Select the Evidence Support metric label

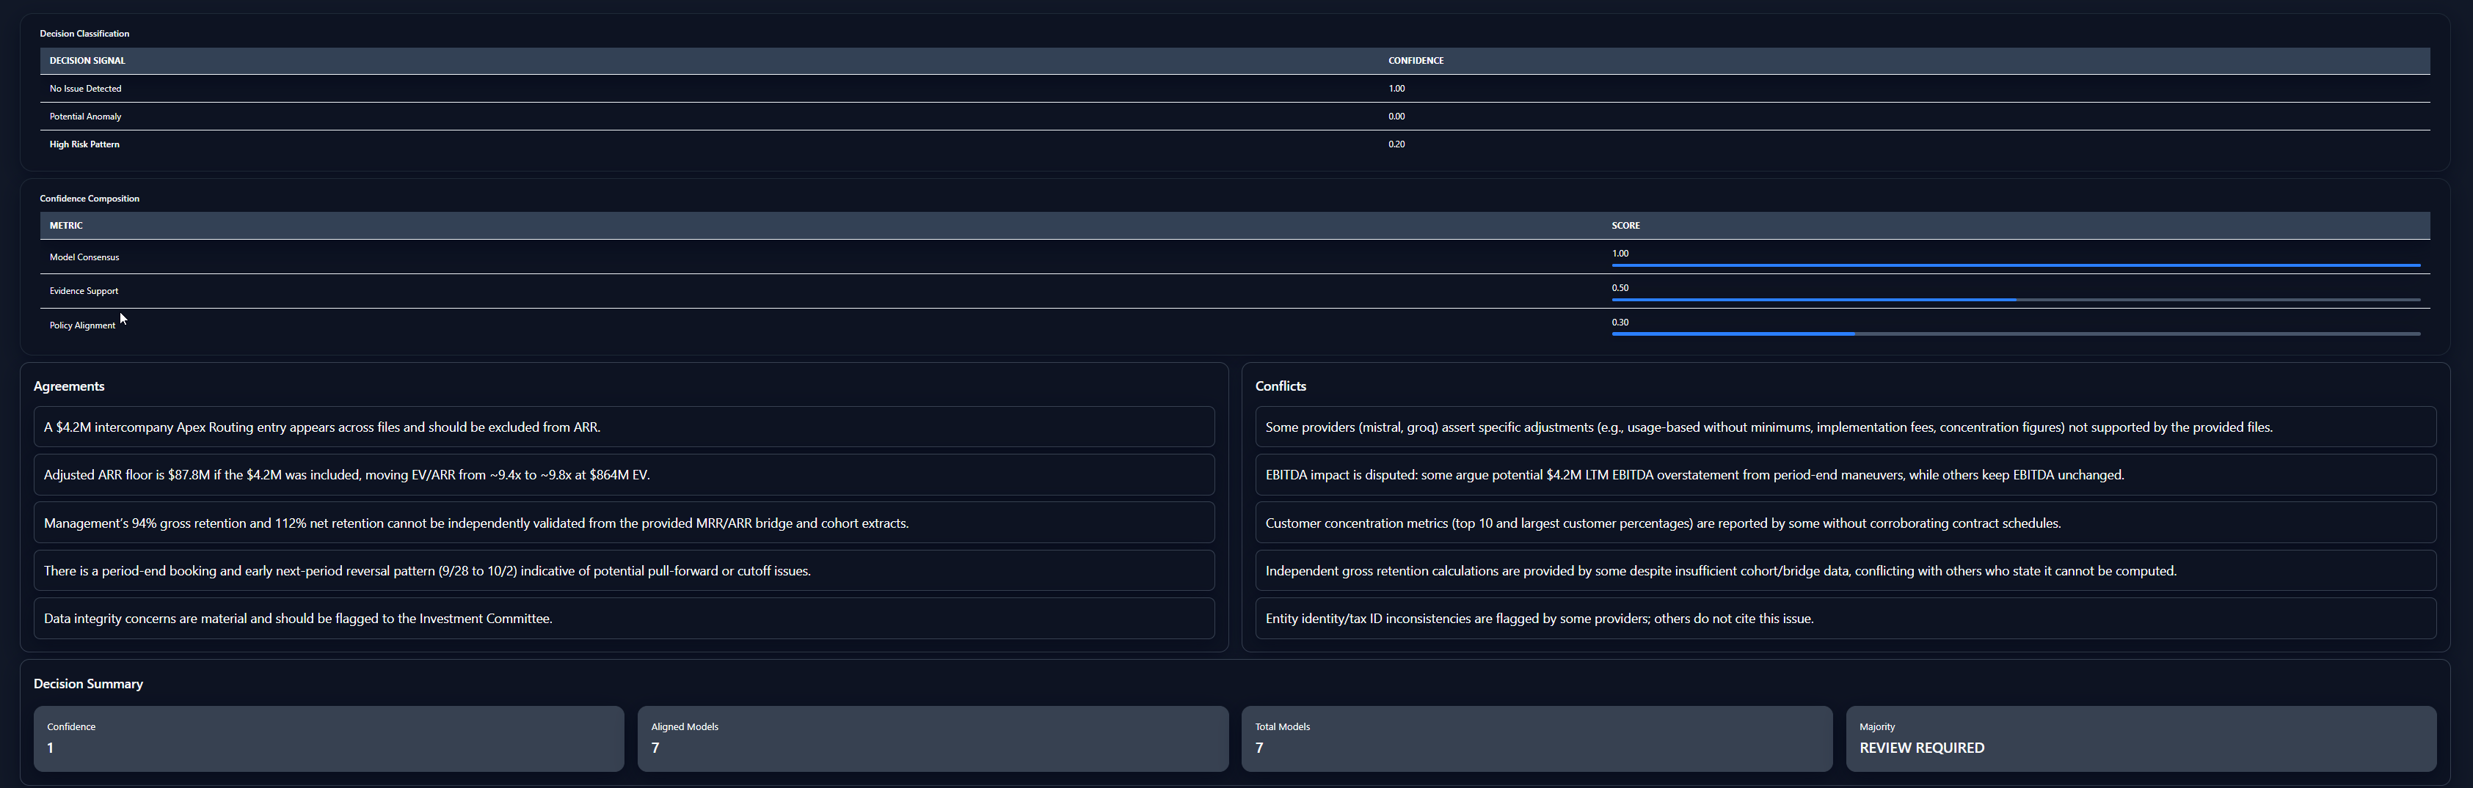point(84,290)
